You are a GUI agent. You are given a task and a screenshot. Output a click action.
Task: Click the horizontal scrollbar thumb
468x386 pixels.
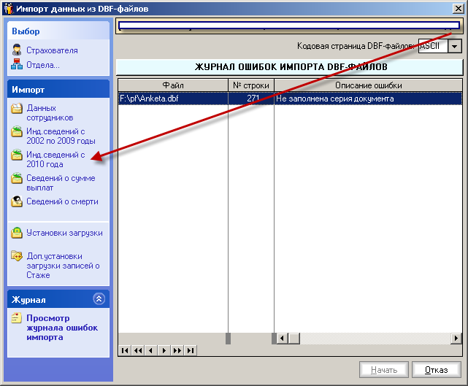point(294,339)
